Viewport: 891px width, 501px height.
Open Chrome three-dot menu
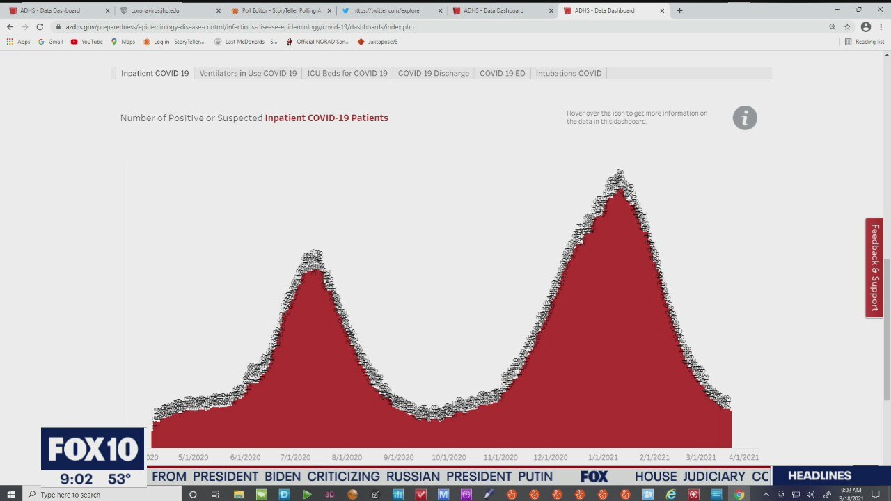click(881, 26)
